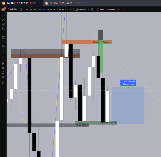Viewport: 161px width, 157px height.
Task: Hide all drawings with eye icon
Action: tap(3, 77)
